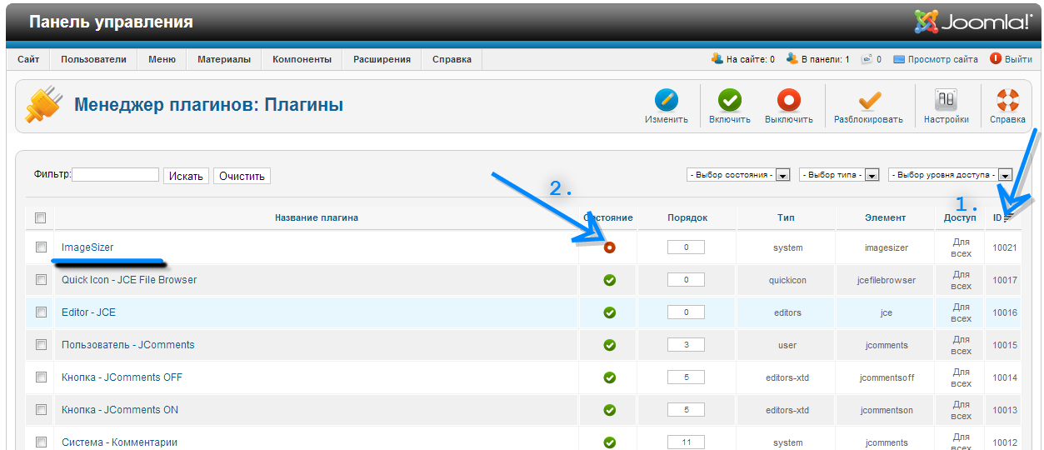Screen dimensions: 1044x450
Task: Click the Искать search button
Action: pyautogui.click(x=185, y=176)
